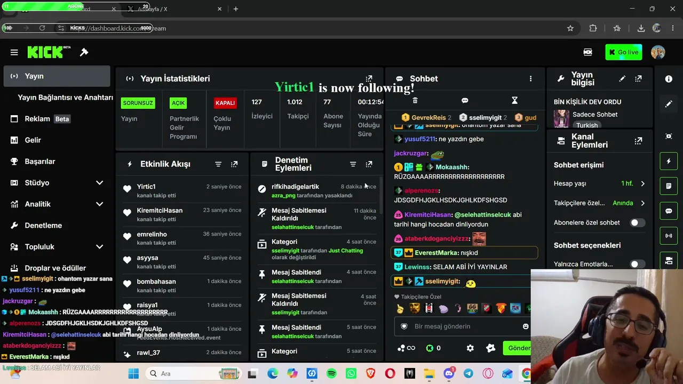Open Başarılar in the sidebar
The height and width of the screenshot is (384, 683).
(x=57, y=162)
